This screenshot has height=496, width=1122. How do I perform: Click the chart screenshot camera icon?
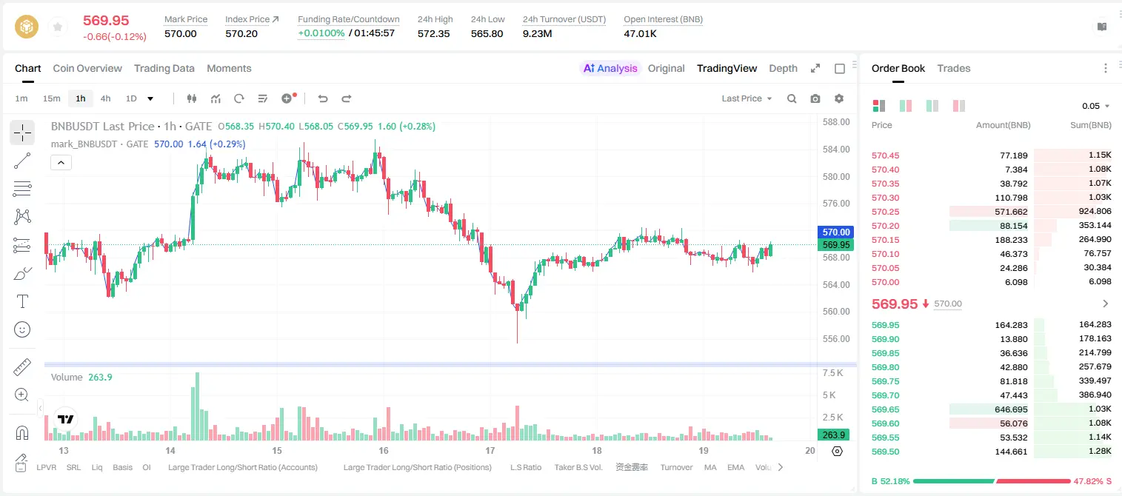click(x=815, y=98)
